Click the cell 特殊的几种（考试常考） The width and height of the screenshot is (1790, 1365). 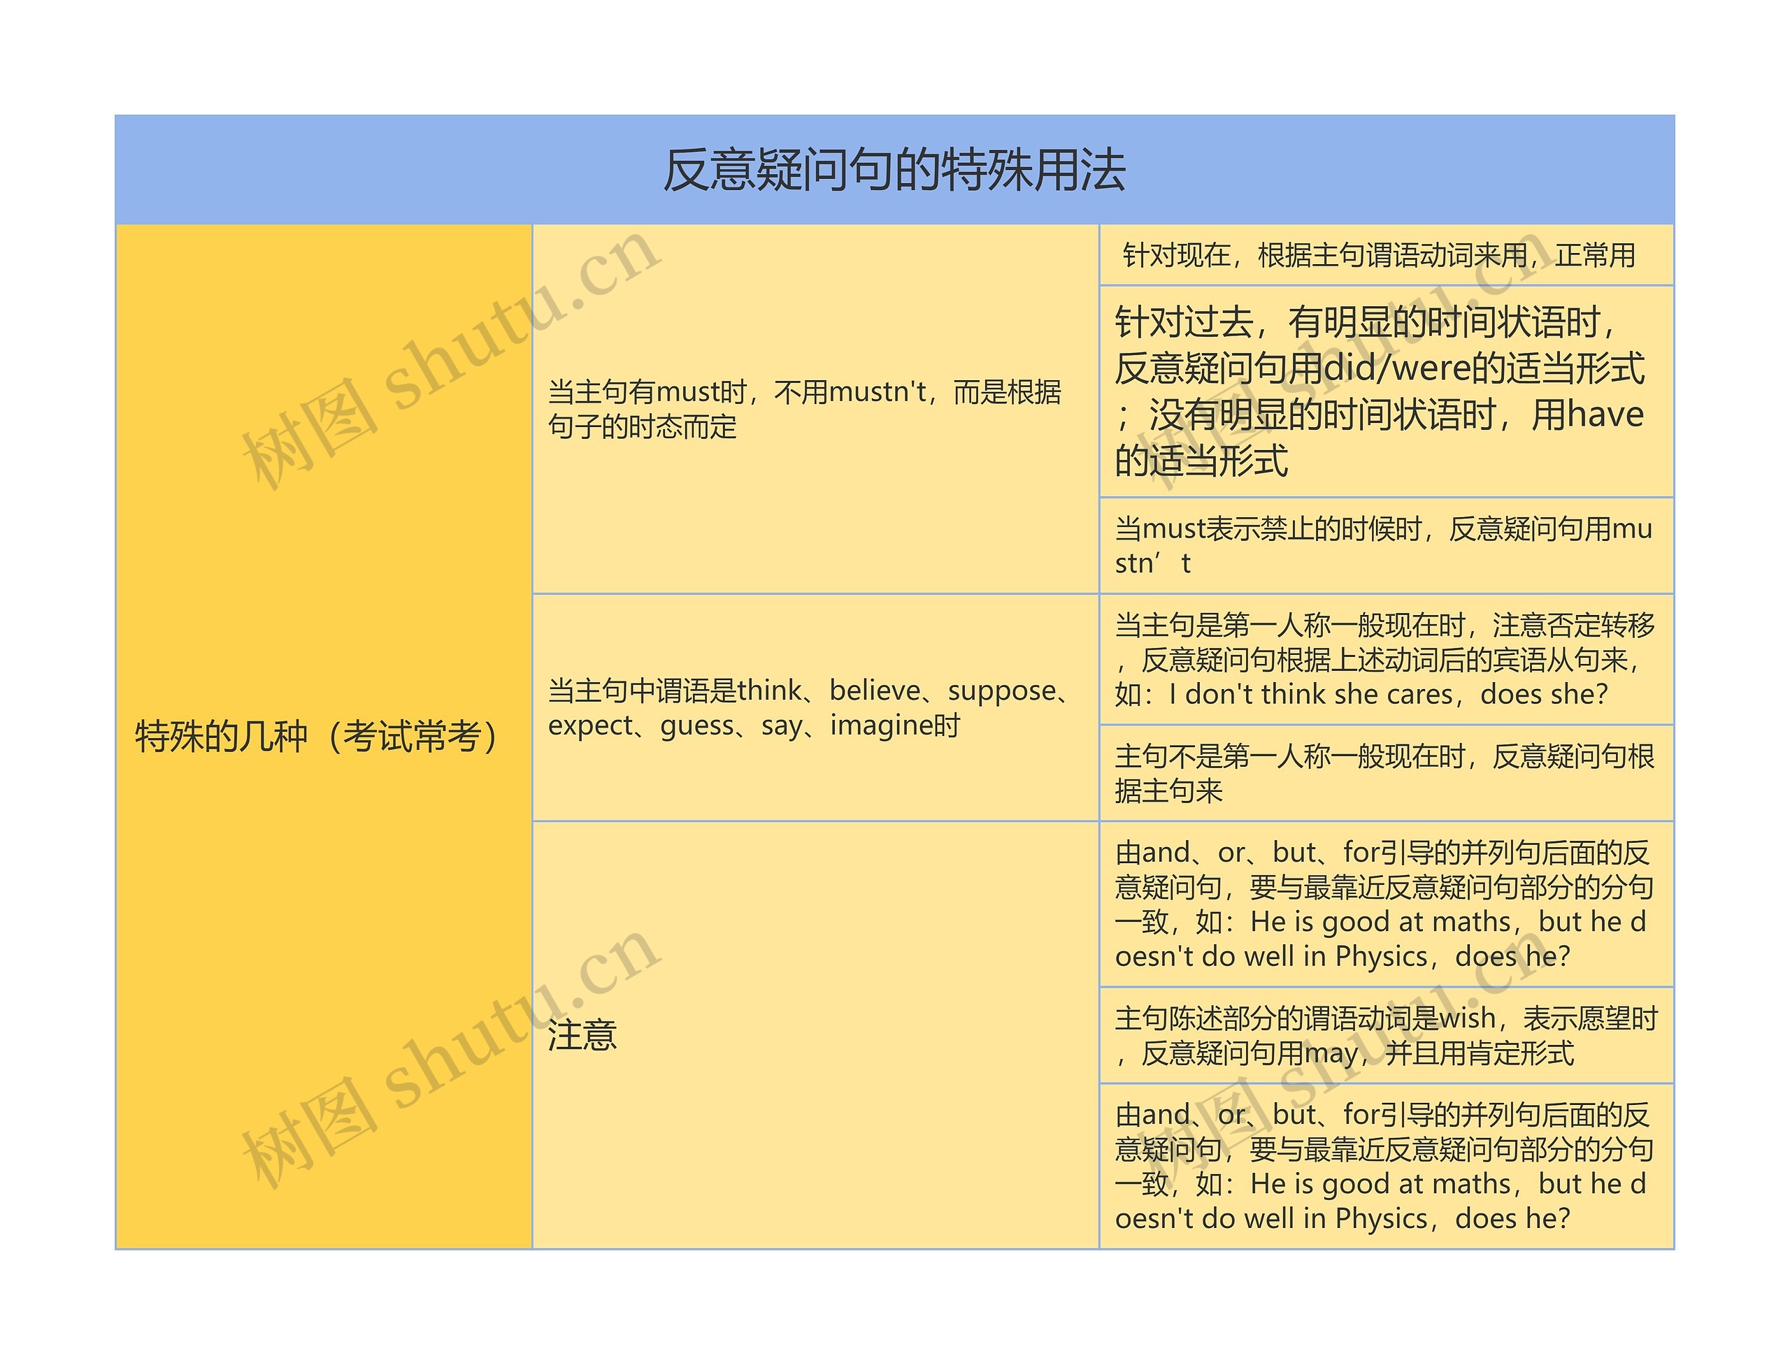point(324,736)
